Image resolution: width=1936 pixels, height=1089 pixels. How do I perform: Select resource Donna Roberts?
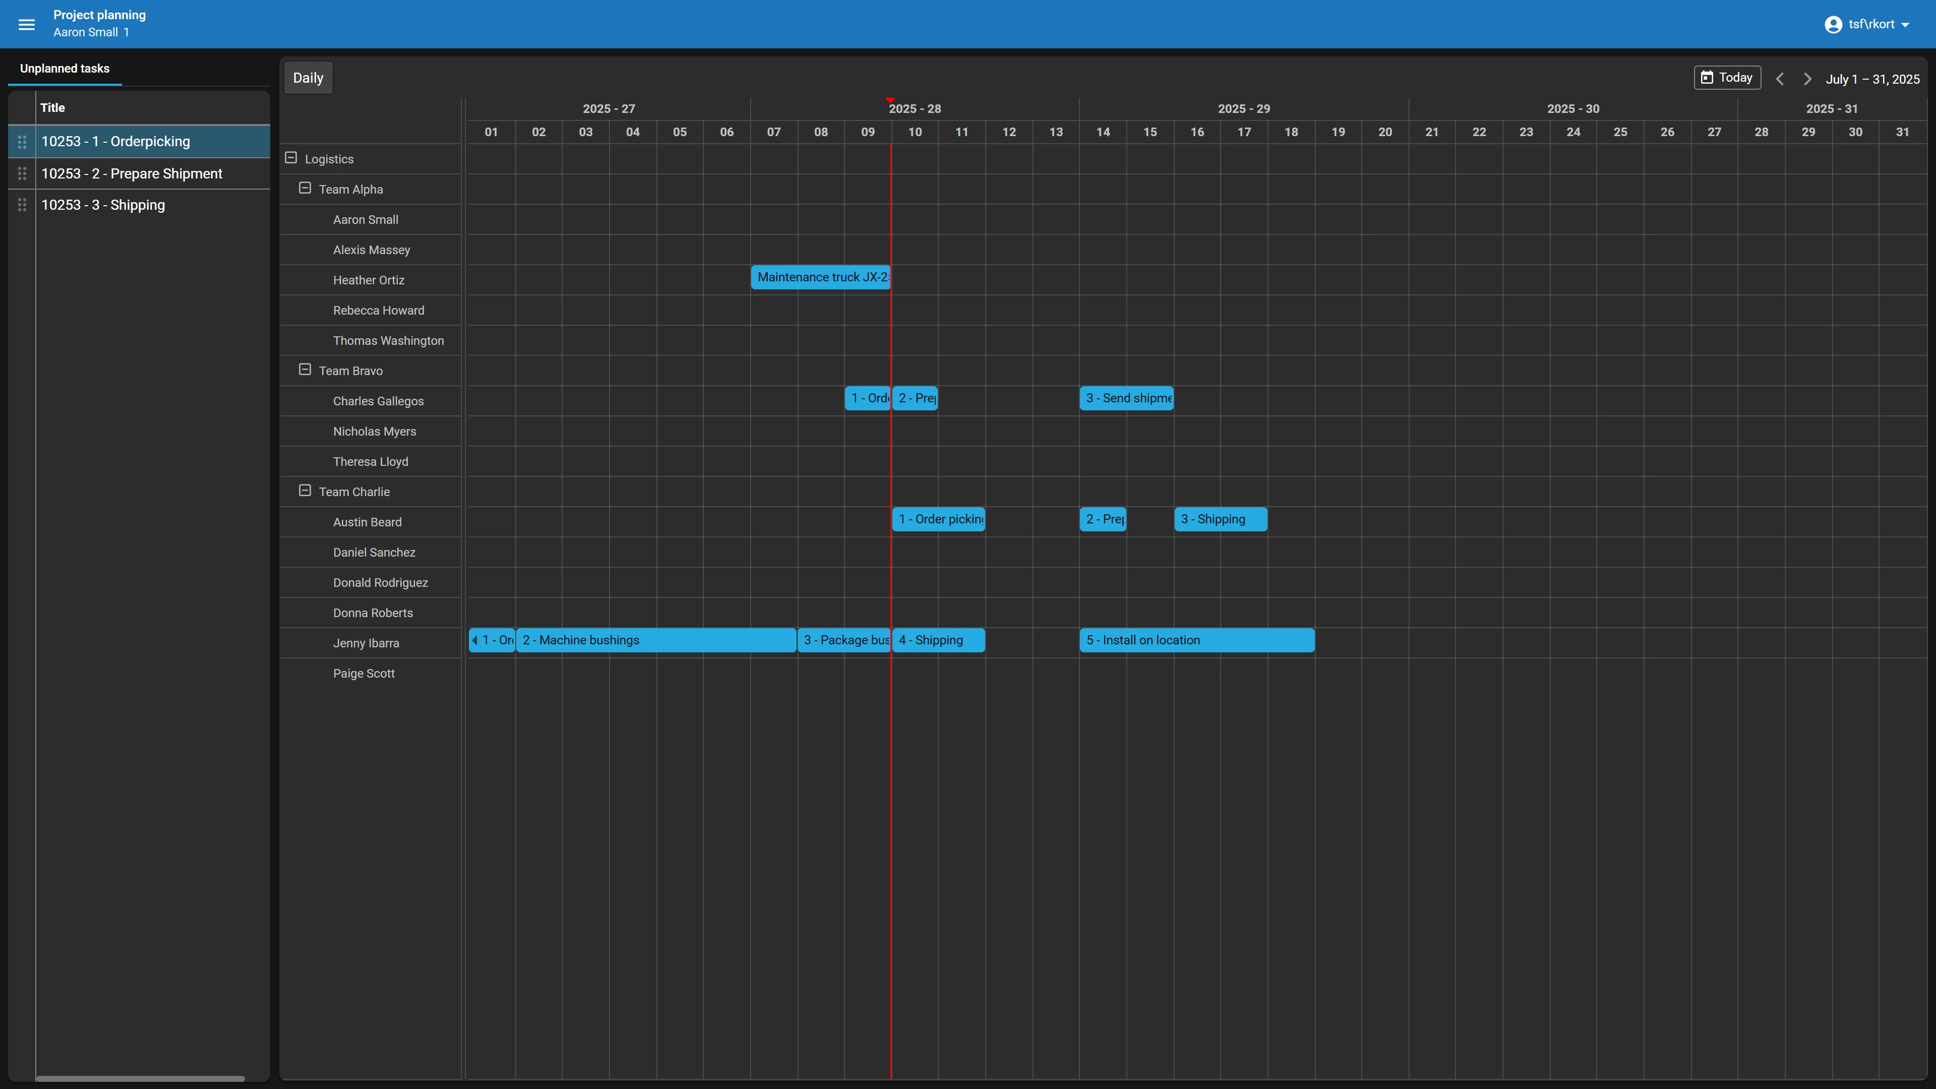pos(373,613)
